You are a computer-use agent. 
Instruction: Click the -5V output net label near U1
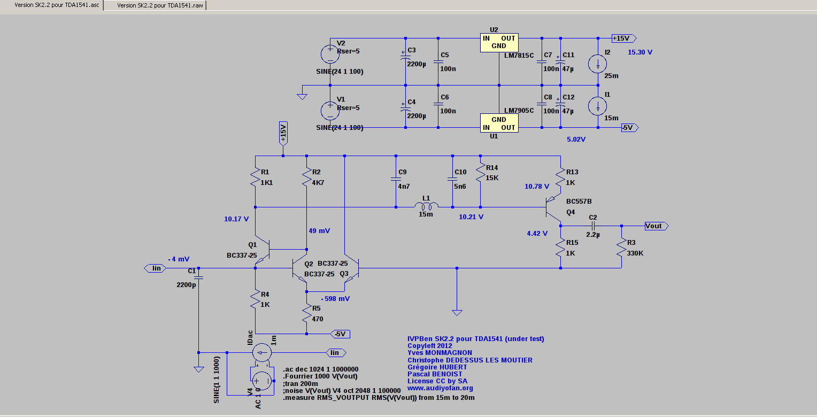629,128
